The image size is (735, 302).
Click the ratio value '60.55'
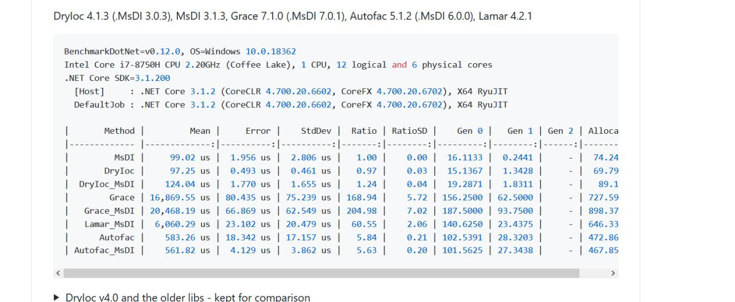click(364, 224)
